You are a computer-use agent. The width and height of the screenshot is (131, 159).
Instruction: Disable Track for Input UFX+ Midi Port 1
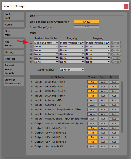pos(92,82)
